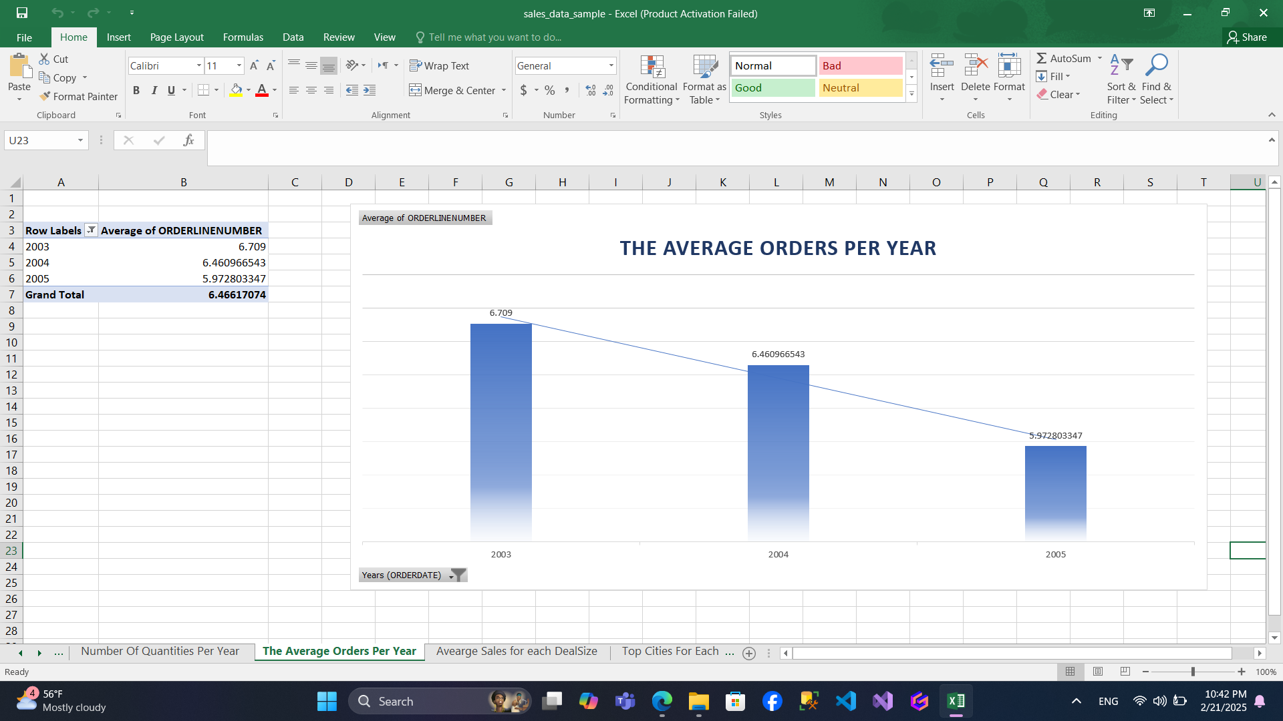
Task: Open Fill options dropdown
Action: pyautogui.click(x=1068, y=76)
